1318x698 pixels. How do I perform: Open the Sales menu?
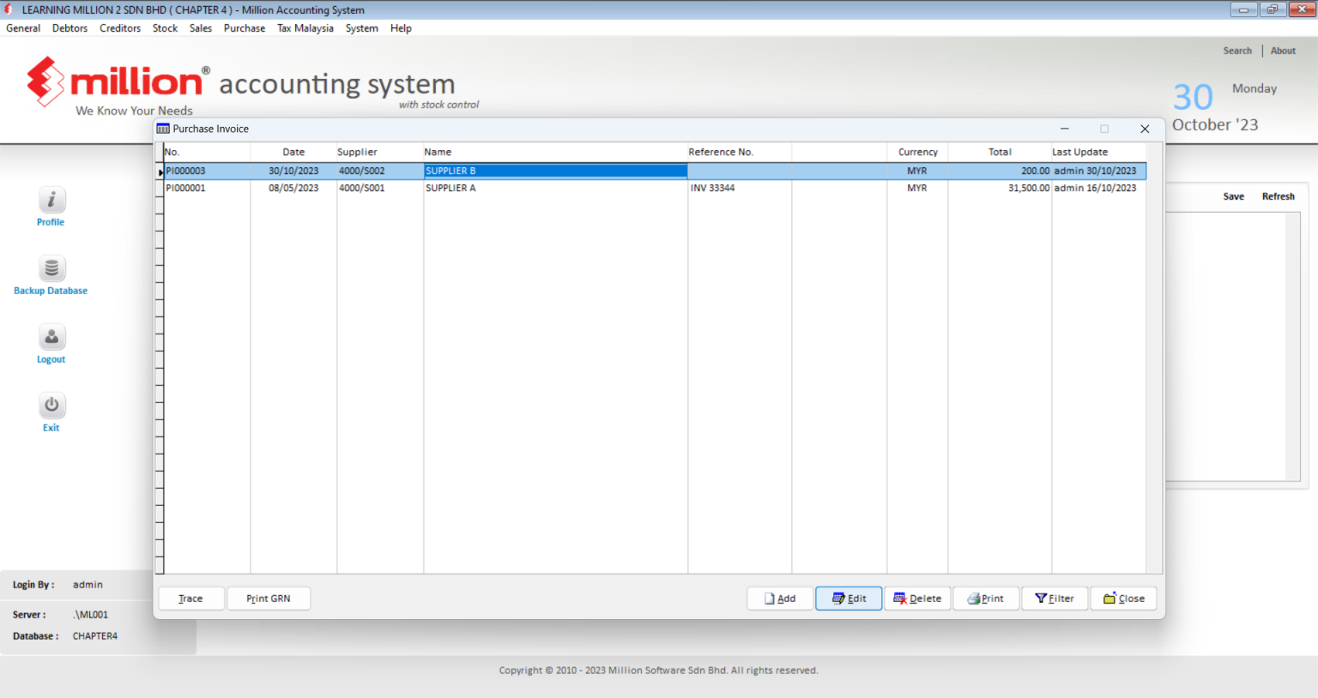click(201, 28)
